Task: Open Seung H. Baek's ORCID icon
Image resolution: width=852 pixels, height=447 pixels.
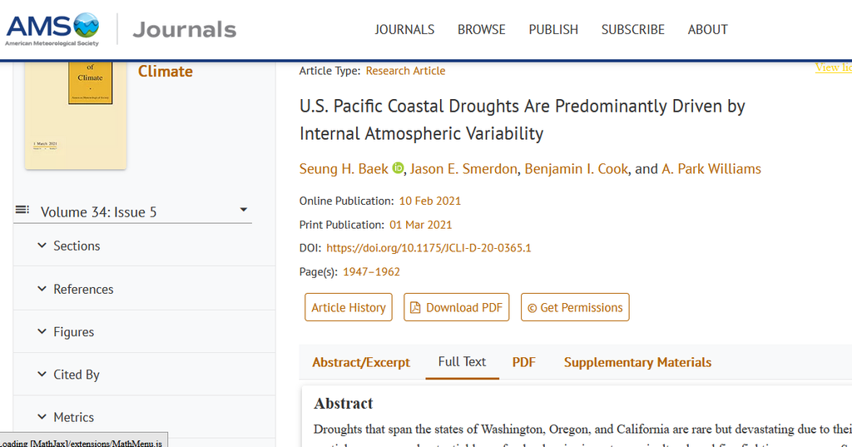Action: coord(398,168)
